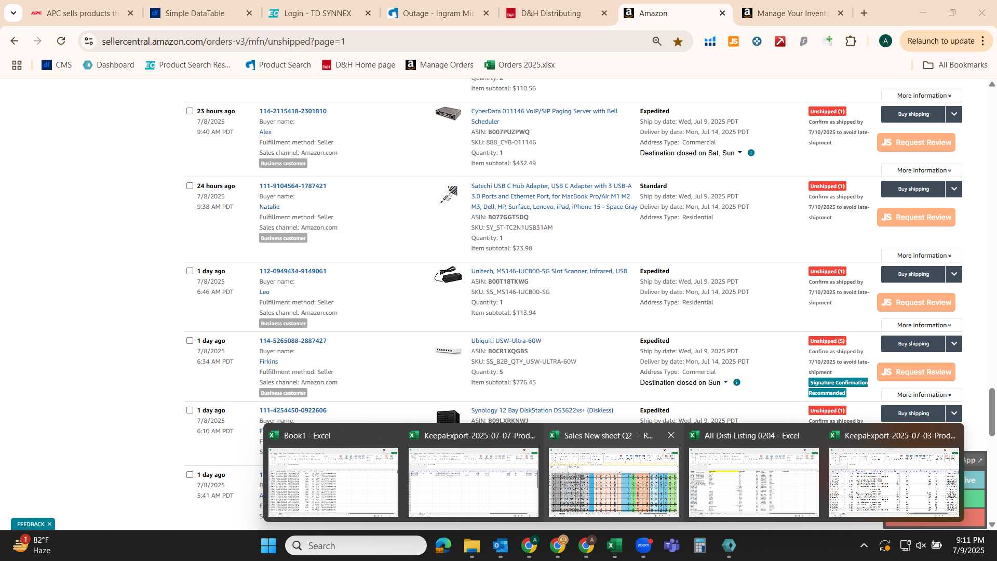Open Calculator from the taskbar

pyautogui.click(x=700, y=545)
